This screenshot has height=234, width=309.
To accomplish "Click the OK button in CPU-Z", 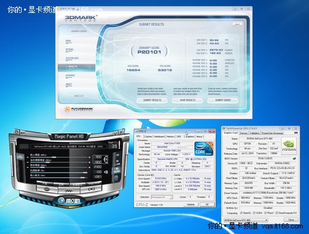I will click(207, 204).
